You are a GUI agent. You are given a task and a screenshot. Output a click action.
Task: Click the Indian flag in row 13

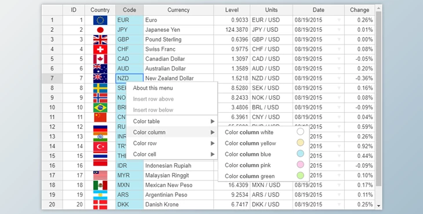100,136
